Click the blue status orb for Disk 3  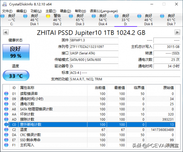71,16
